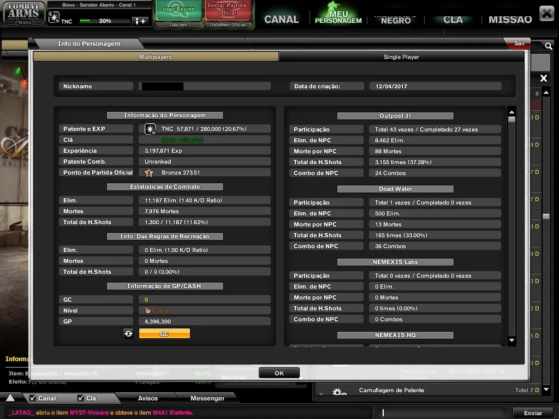The width and height of the screenshot is (559, 419).
Task: Close the inventory side panel white X
Action: tap(543, 78)
